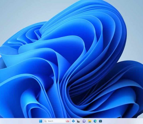143x124 pixels.
Task: Select the four-pane Windows logo button
Action: (x=41, y=121)
